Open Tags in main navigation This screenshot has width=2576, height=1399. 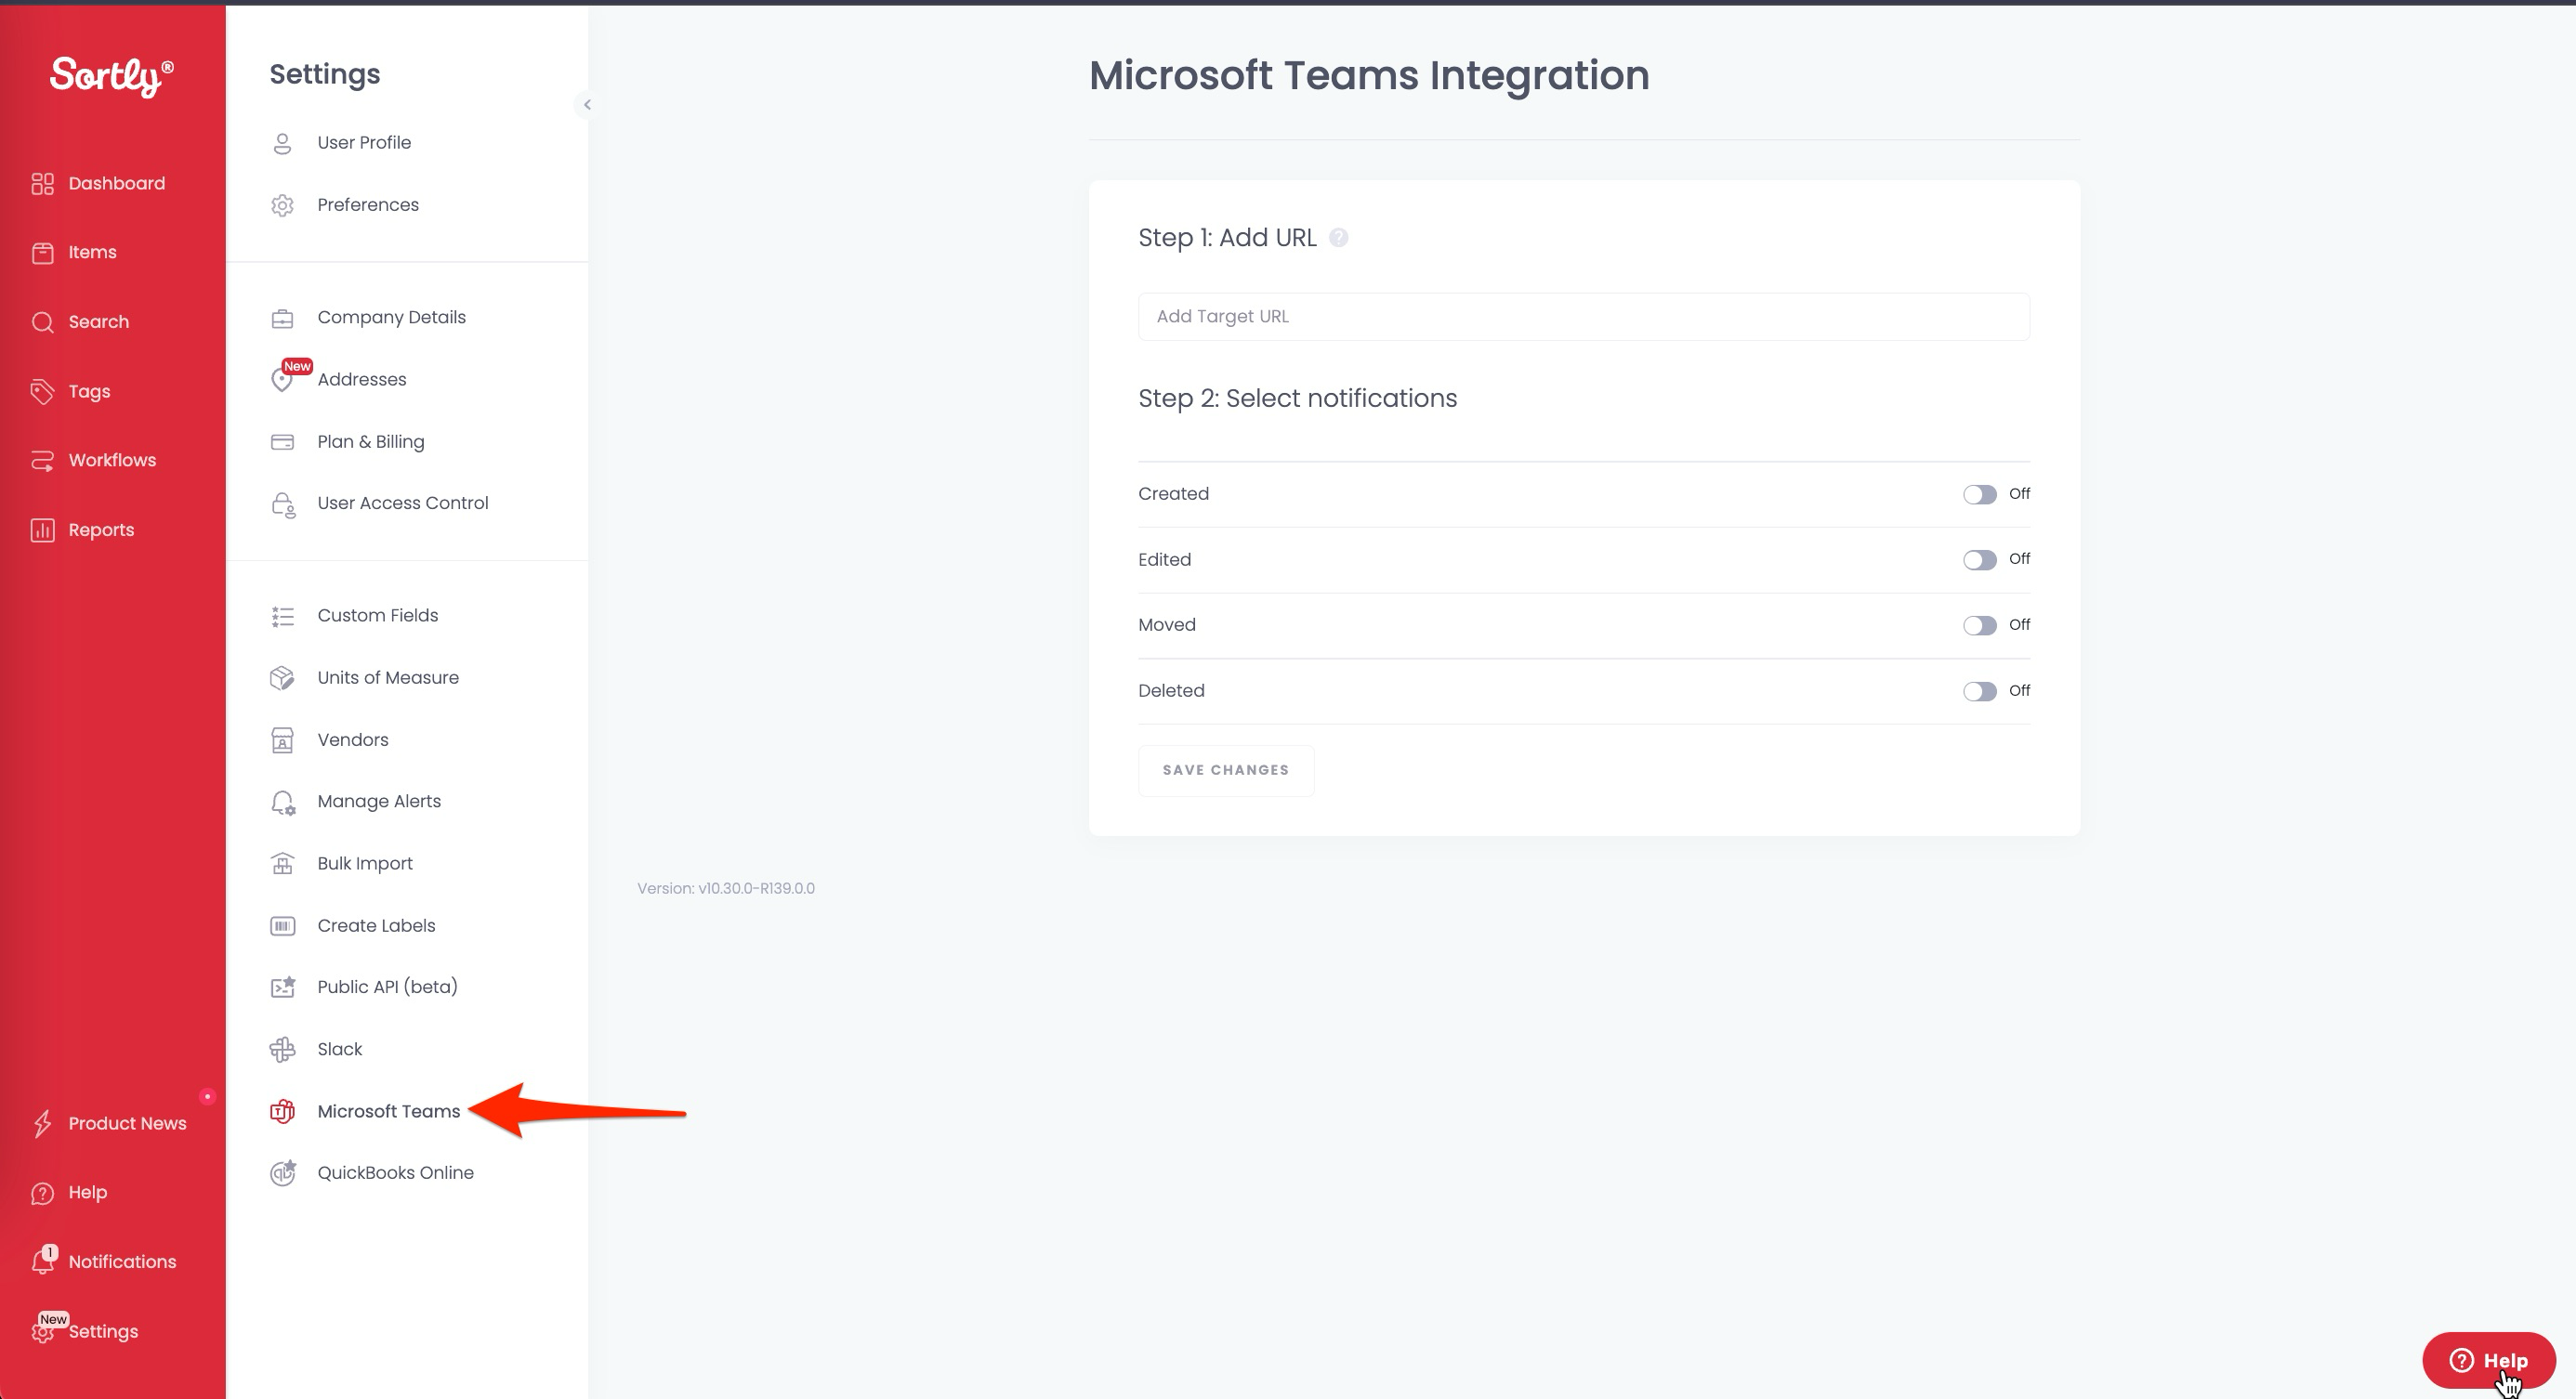click(x=89, y=392)
